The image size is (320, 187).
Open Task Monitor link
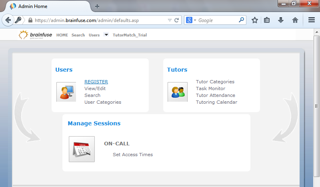point(210,88)
